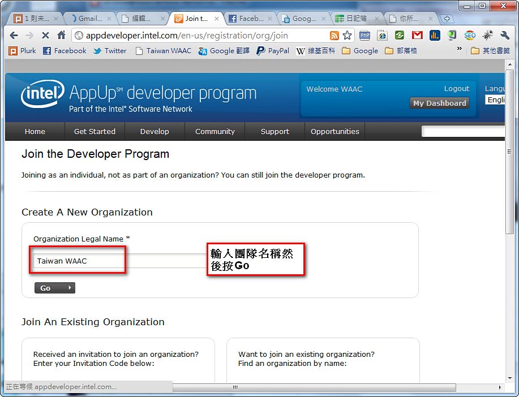Open the bug extension icon
This screenshot has height=397, width=519.
point(487,35)
